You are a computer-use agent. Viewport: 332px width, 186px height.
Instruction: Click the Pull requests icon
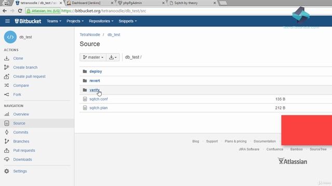7,150
